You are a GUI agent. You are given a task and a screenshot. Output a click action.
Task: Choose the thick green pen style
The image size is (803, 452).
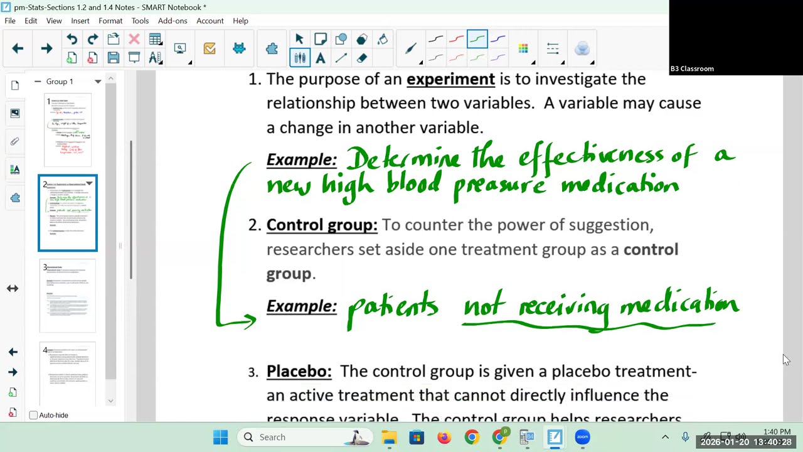477,40
